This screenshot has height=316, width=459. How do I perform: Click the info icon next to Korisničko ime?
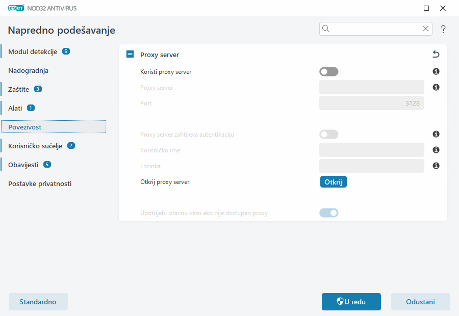point(436,150)
